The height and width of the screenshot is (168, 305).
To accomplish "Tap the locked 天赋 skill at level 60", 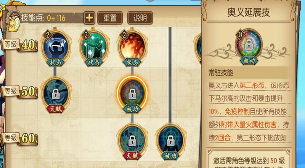I will pyautogui.click(x=132, y=141).
